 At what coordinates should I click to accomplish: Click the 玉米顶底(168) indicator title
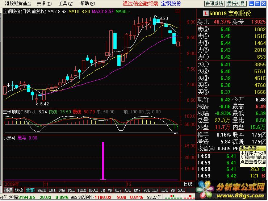pos(17,112)
